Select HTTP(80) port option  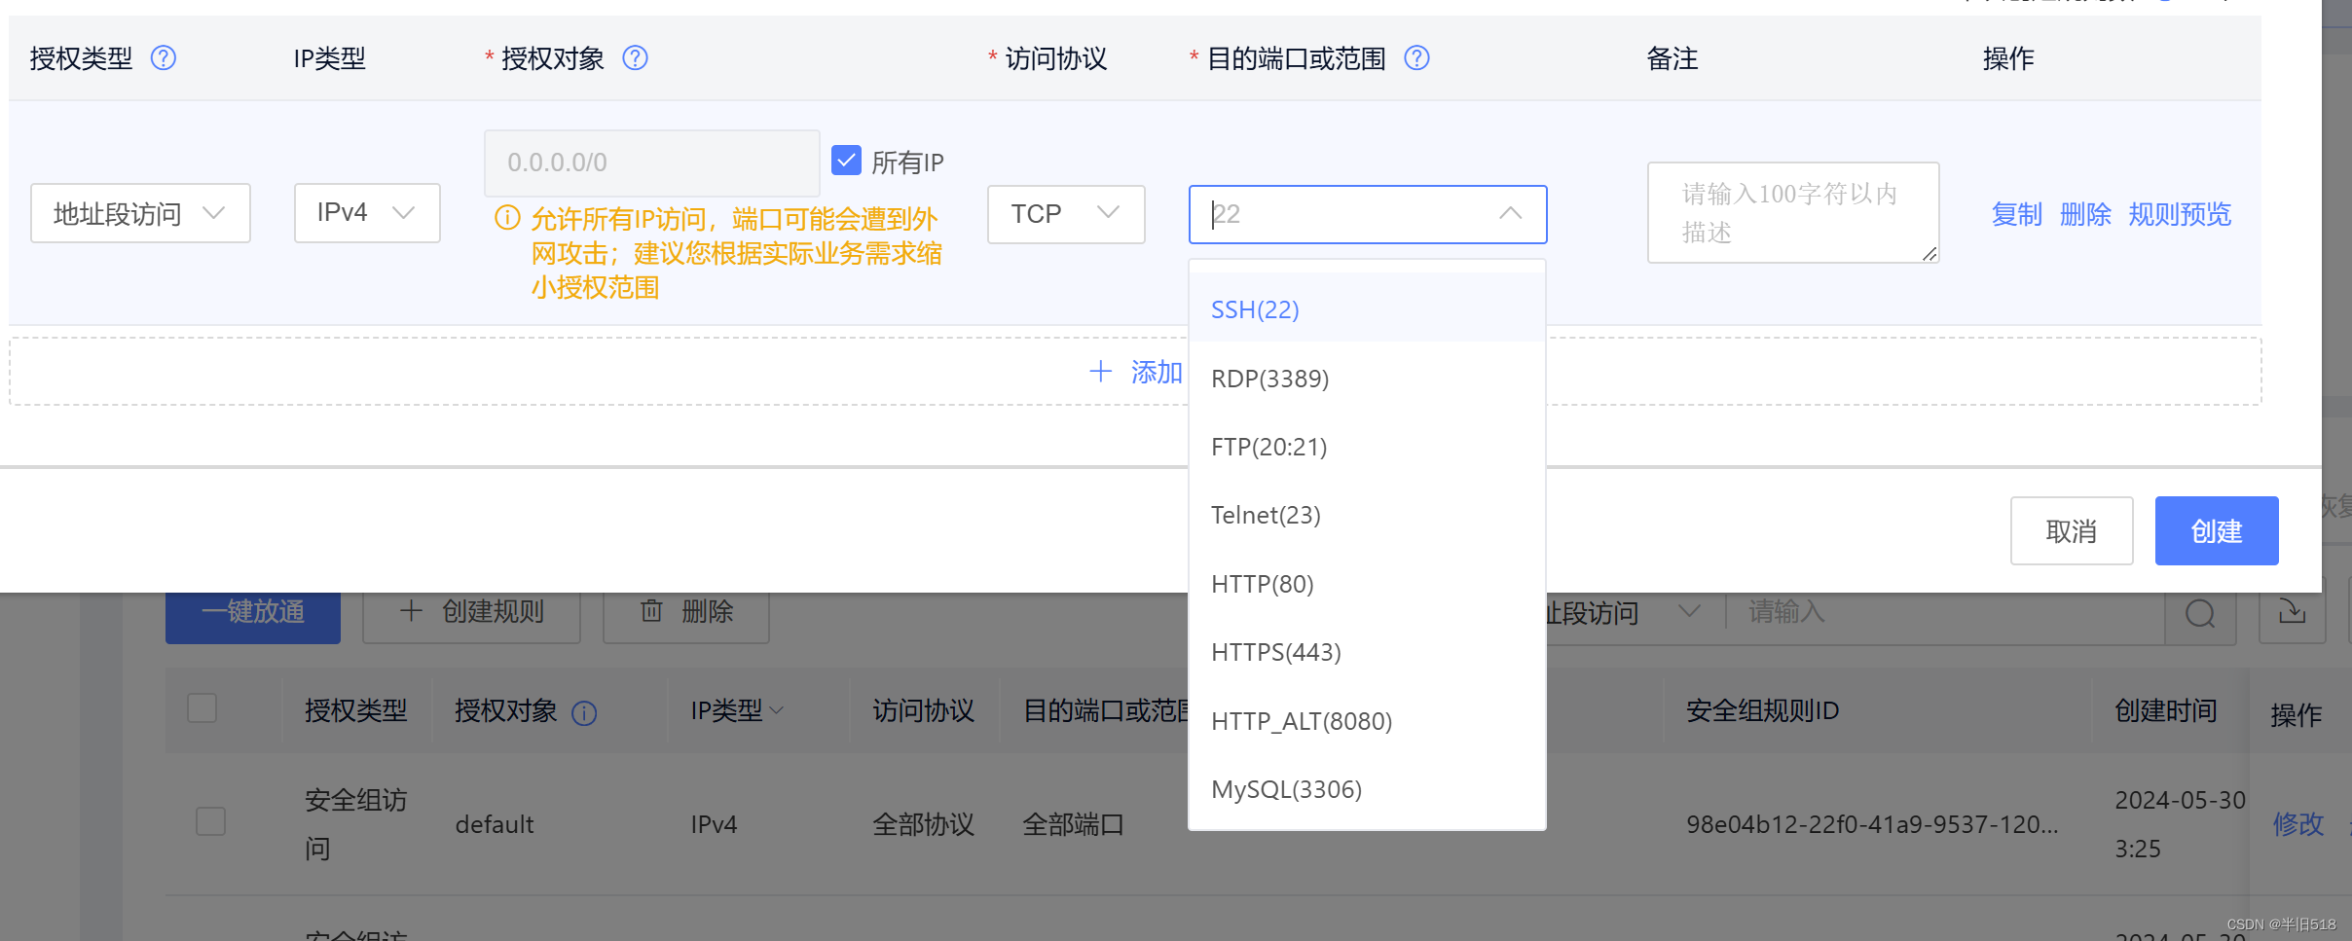[x=1367, y=584]
